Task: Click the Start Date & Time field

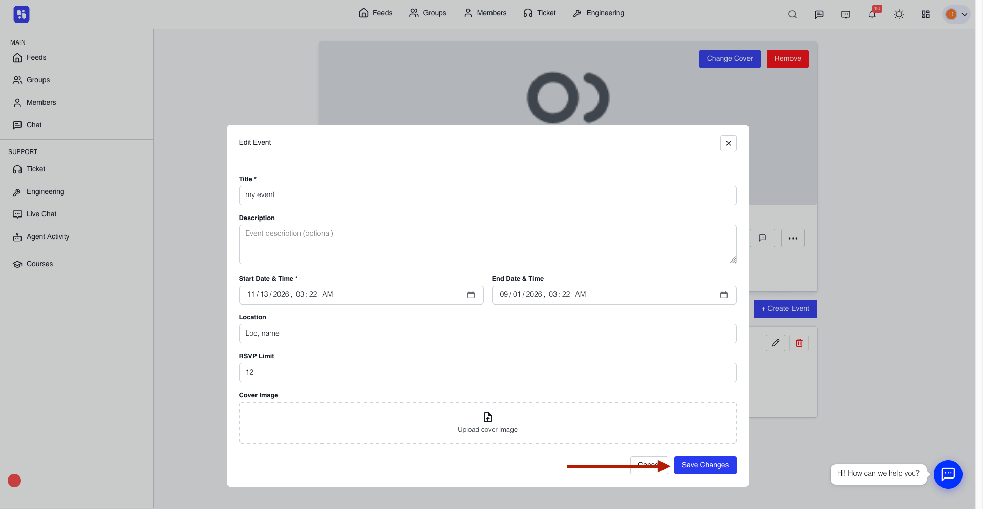Action: (361, 295)
